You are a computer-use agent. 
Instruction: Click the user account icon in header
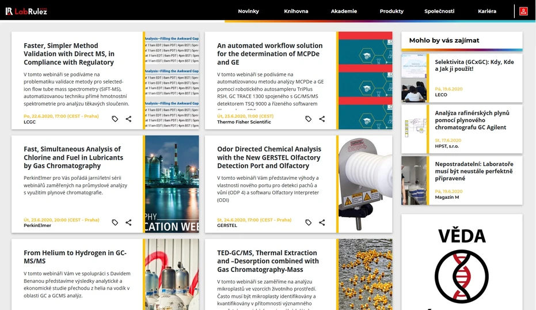523,11
